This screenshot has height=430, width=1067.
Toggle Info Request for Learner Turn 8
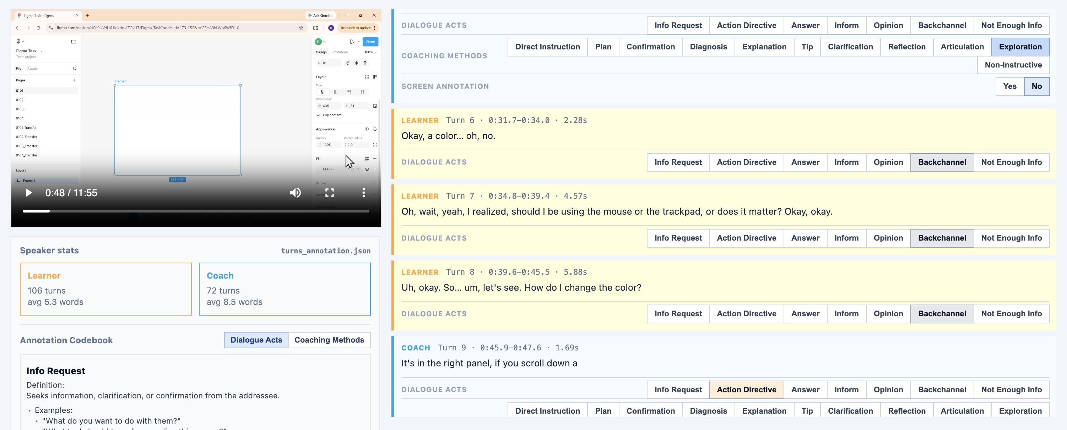click(678, 314)
